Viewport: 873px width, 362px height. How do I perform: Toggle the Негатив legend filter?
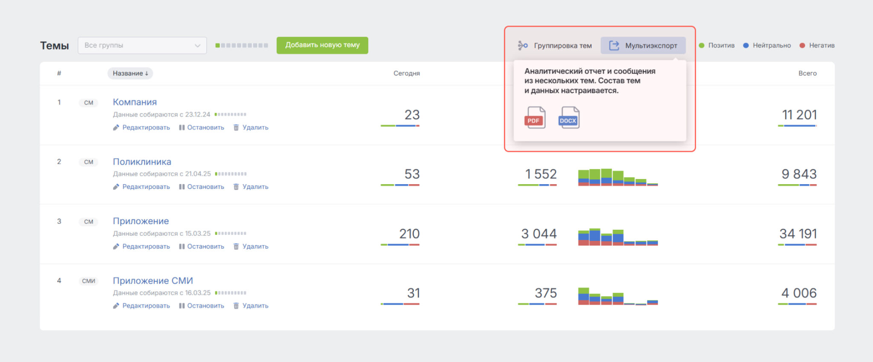tap(817, 46)
